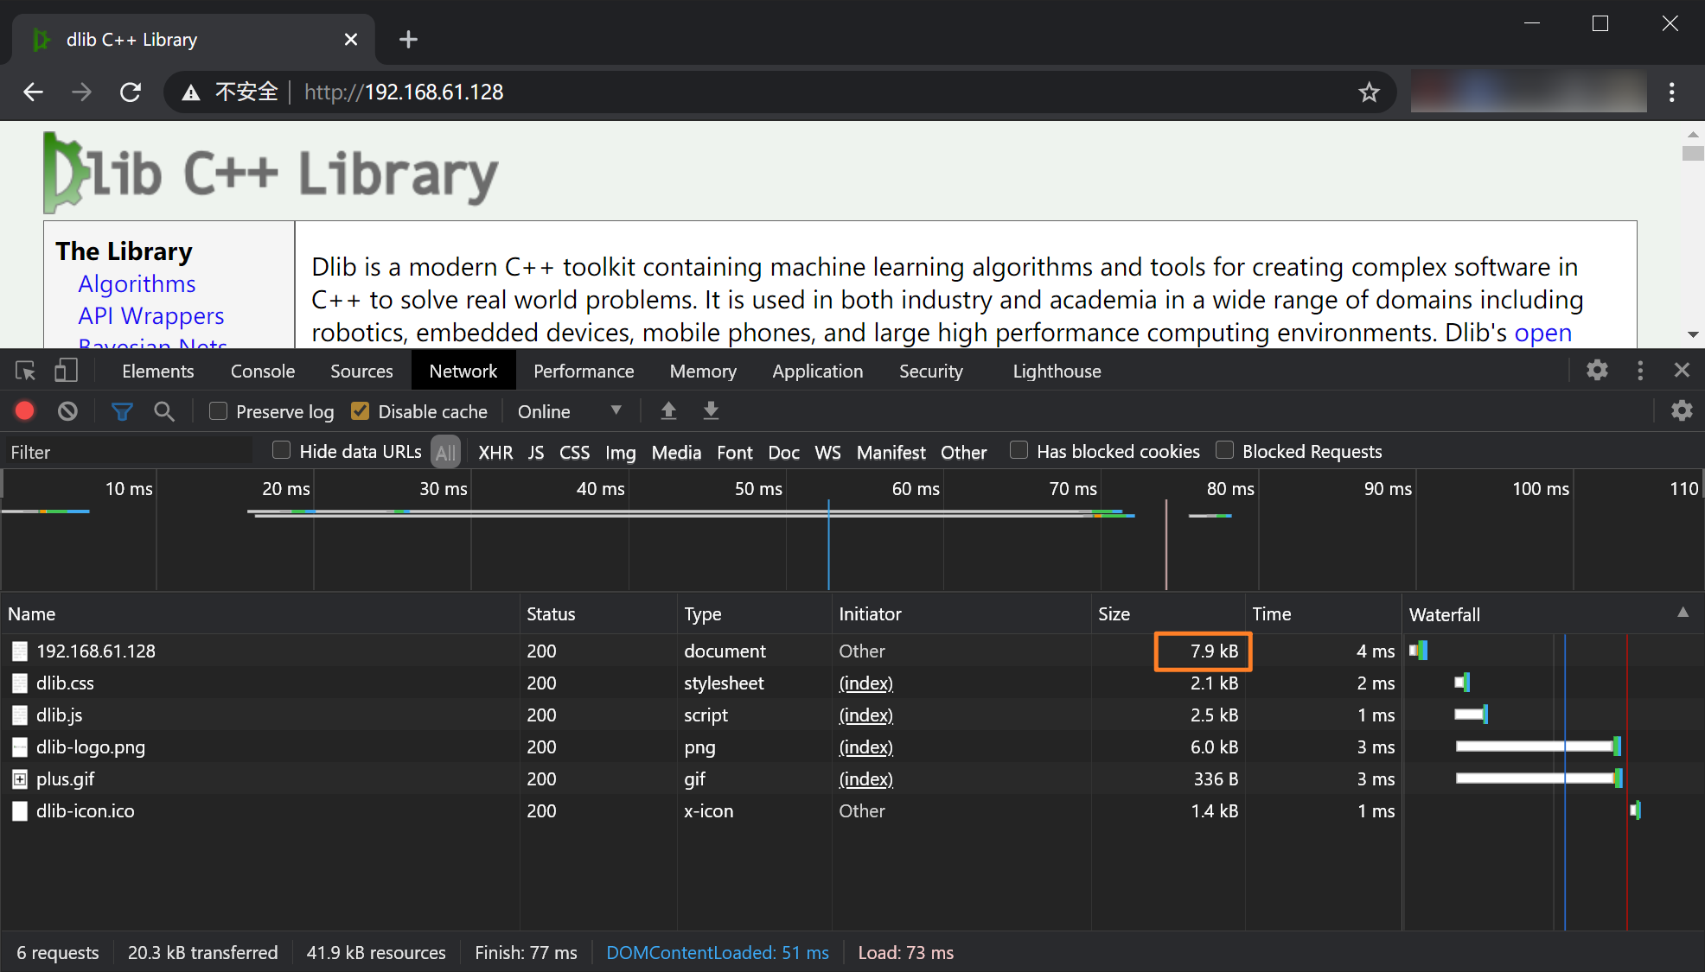Clear the network log

67,411
